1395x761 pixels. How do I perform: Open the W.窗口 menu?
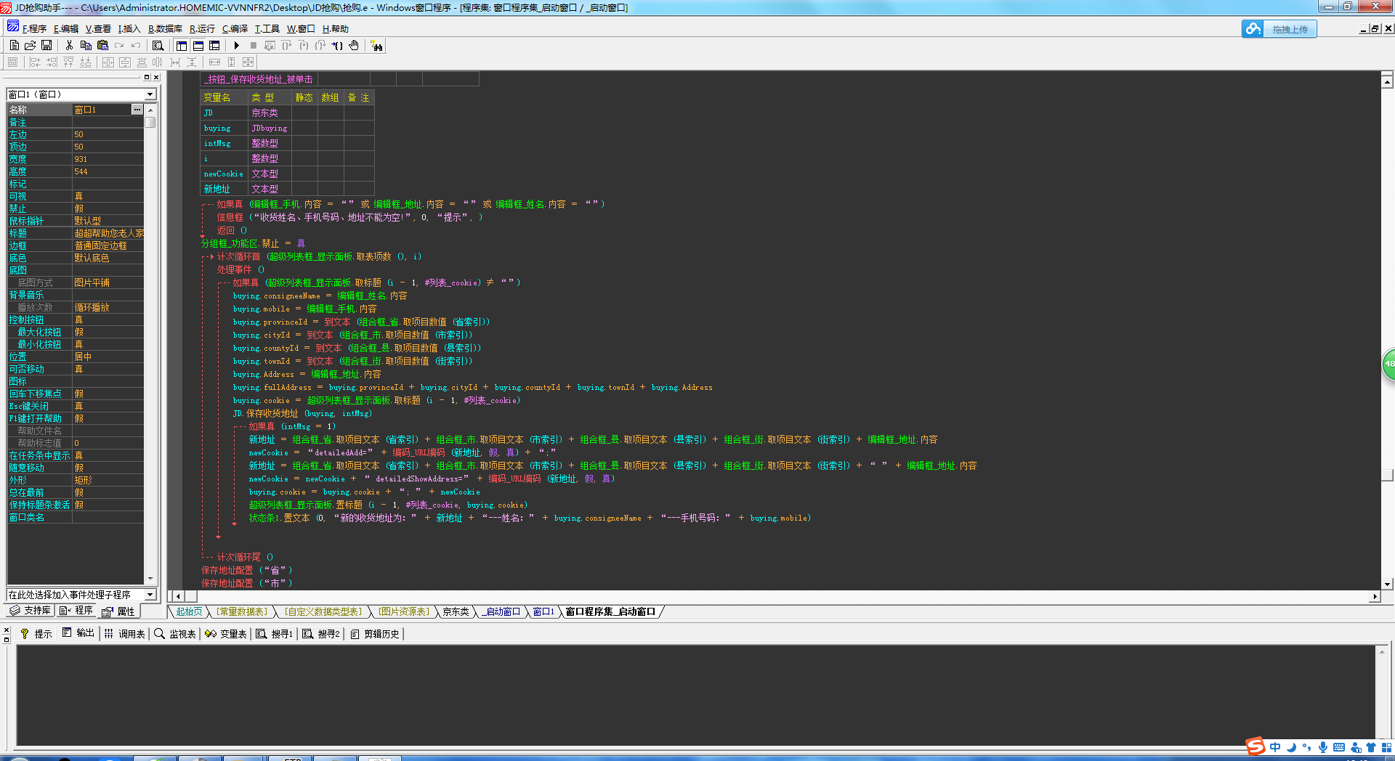301,29
